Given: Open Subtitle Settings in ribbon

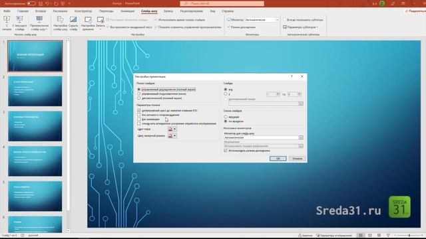Looking at the screenshot, I should coord(300,27).
